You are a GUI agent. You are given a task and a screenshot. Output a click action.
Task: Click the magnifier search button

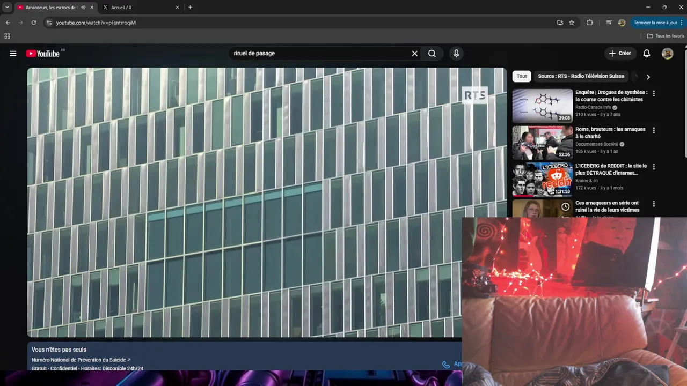(432, 54)
